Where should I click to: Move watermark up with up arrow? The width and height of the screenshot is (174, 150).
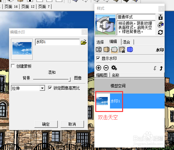click(161, 68)
